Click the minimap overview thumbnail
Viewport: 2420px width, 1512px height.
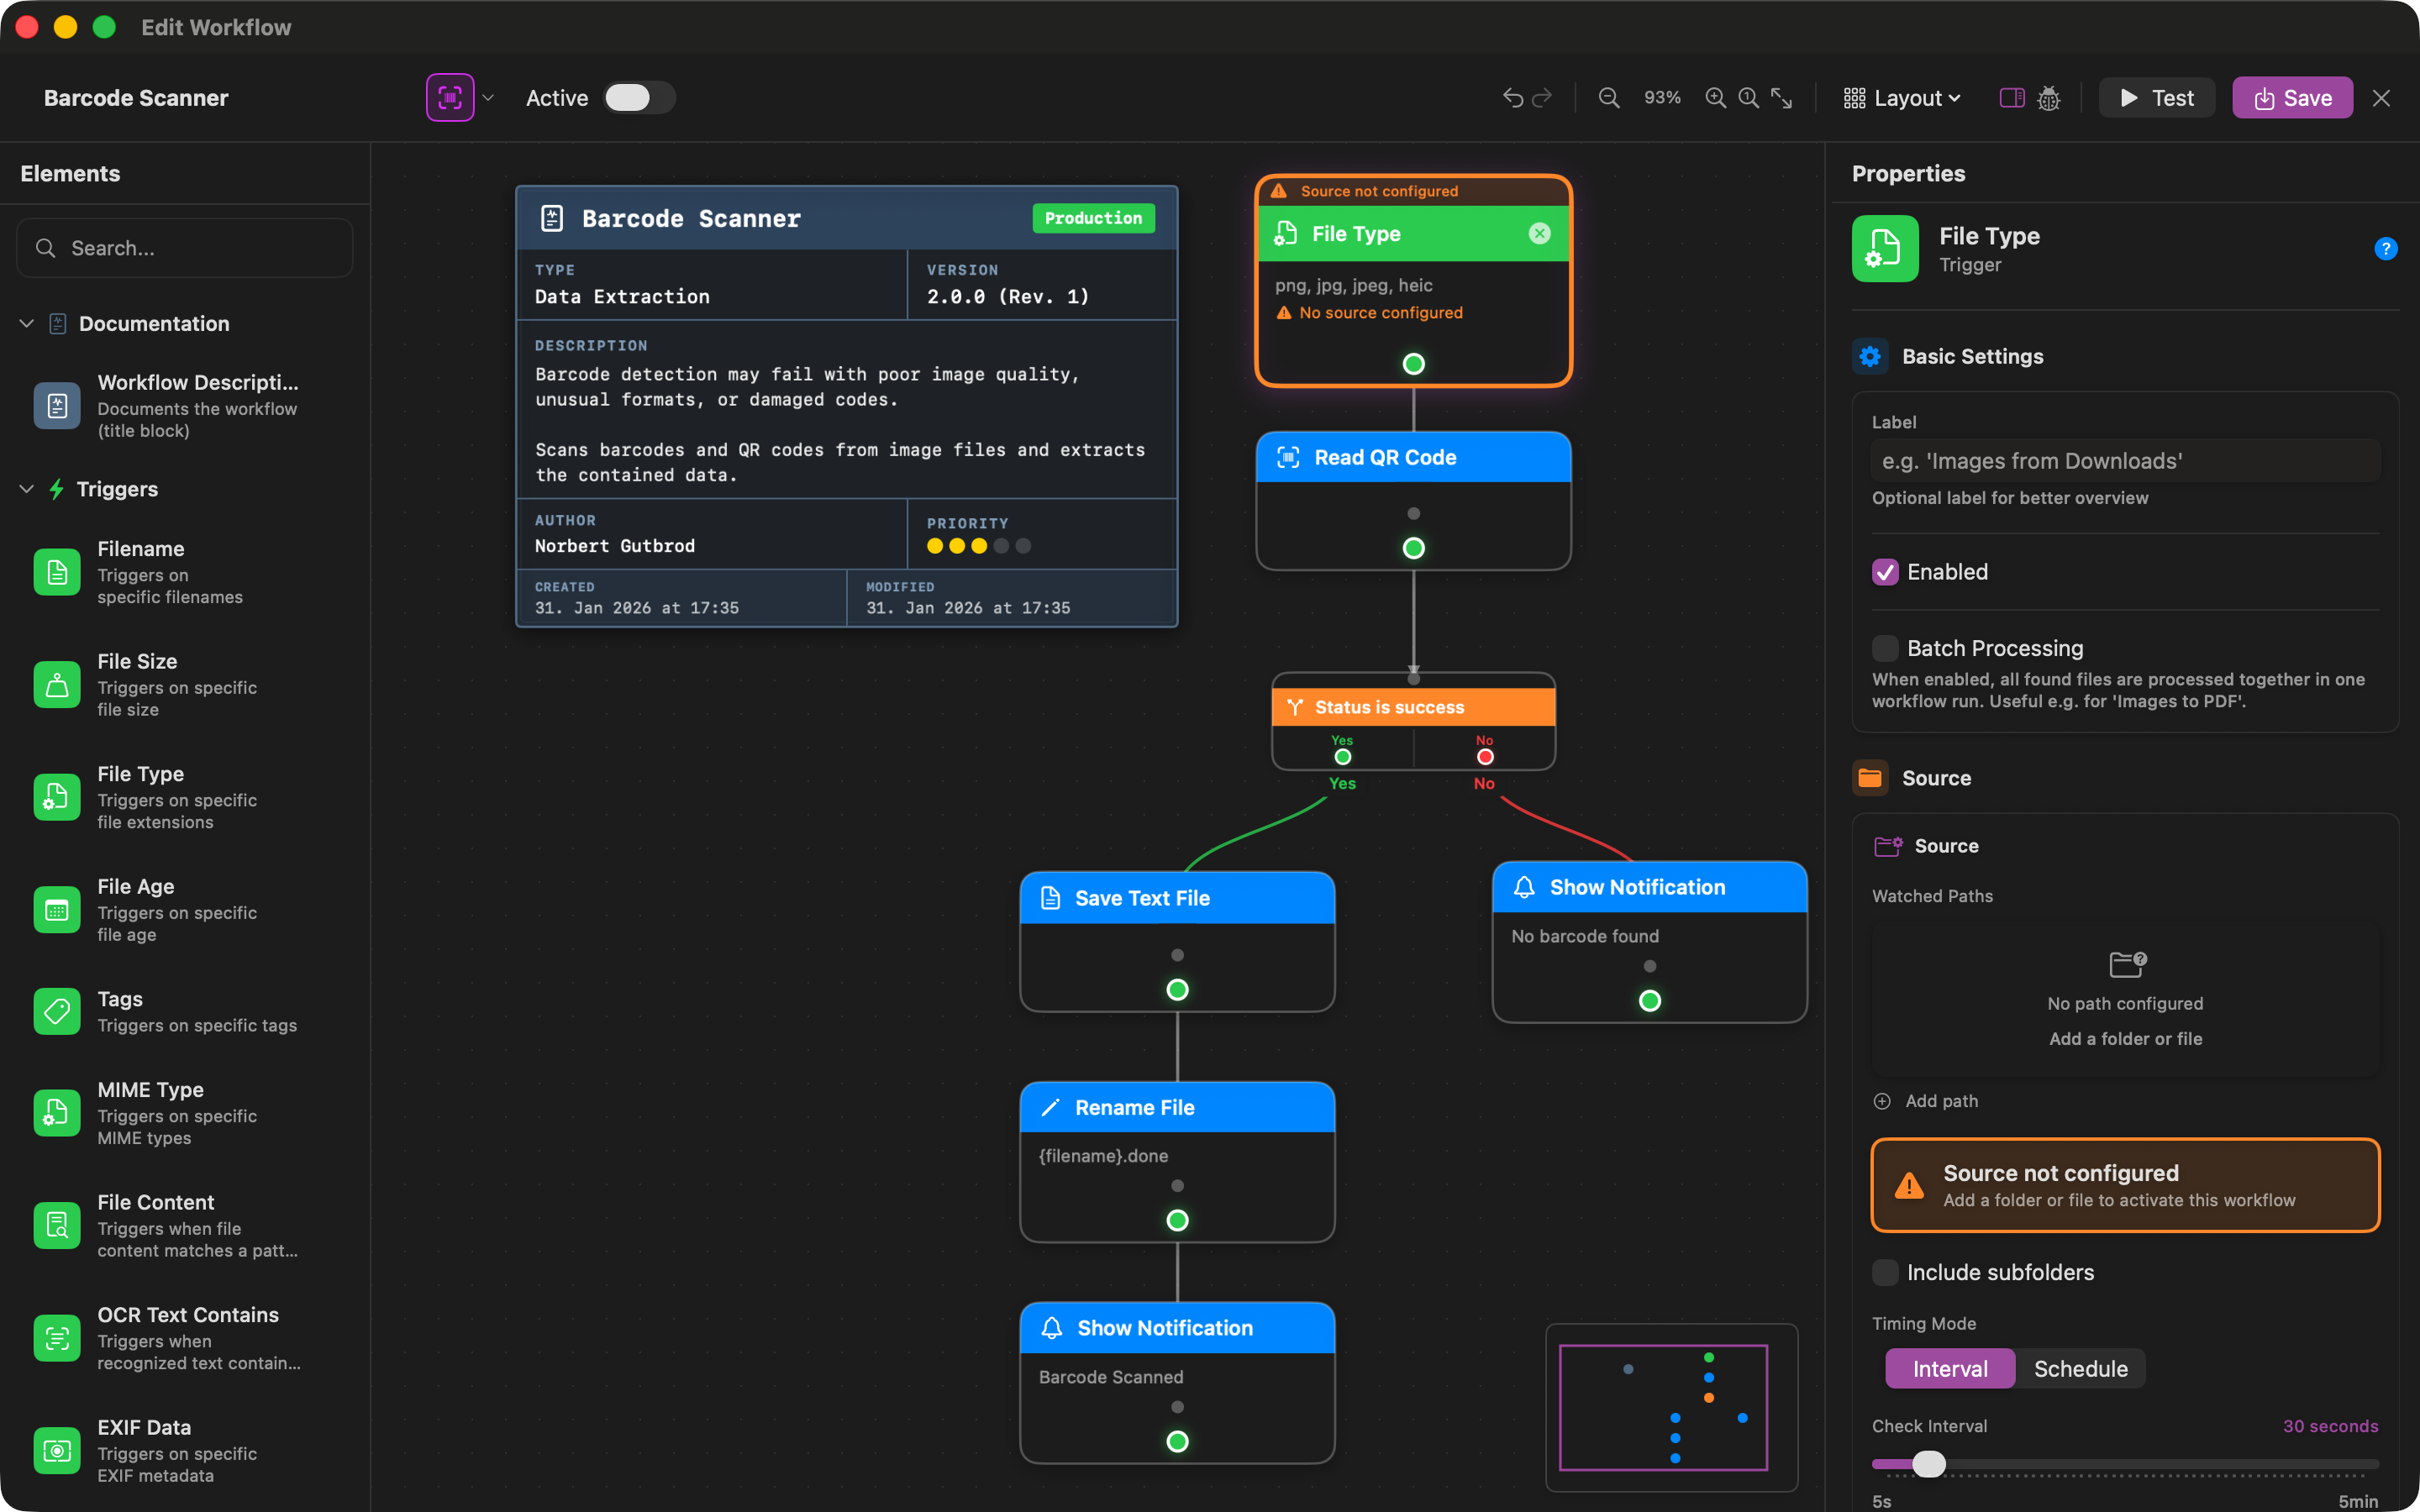tap(1671, 1407)
